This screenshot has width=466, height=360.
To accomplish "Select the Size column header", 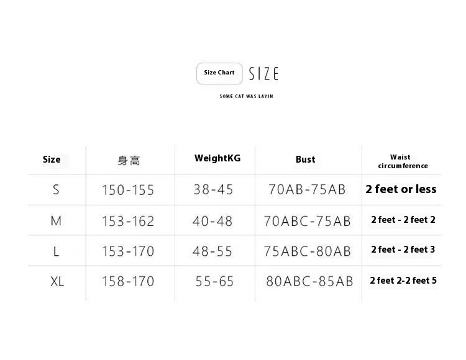I will [52, 160].
